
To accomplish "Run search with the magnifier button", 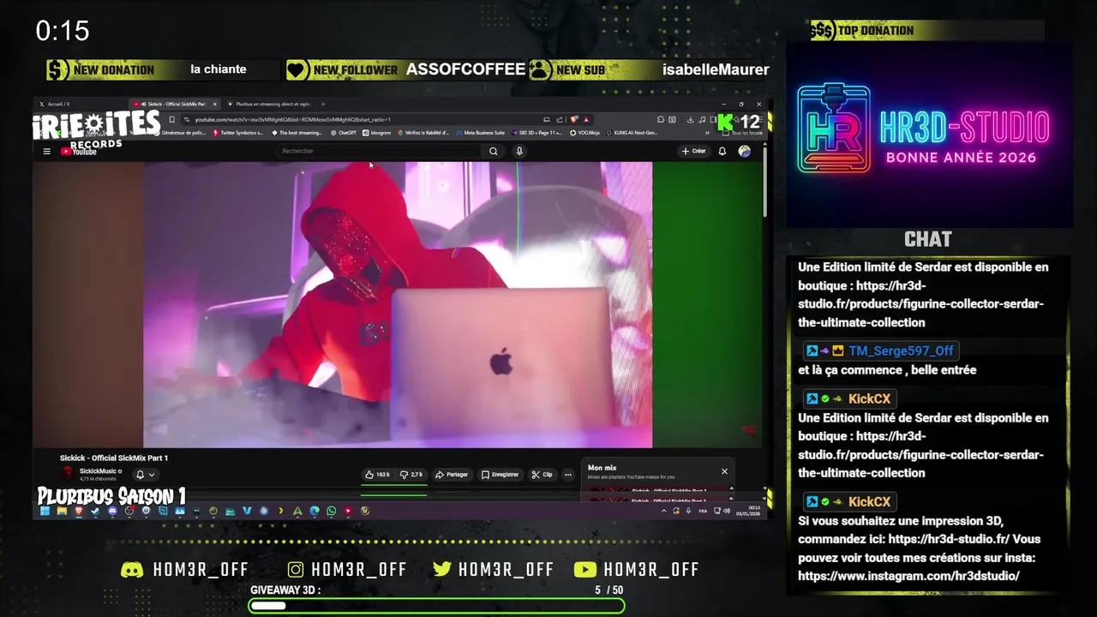I will click(494, 151).
